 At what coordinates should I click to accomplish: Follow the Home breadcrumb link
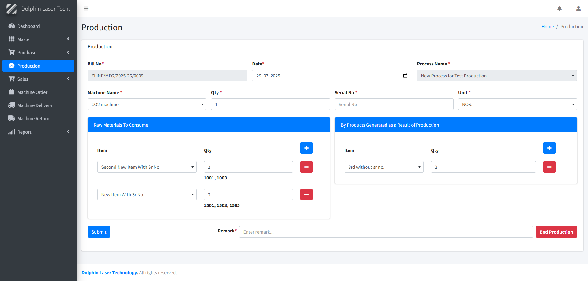coord(547,27)
